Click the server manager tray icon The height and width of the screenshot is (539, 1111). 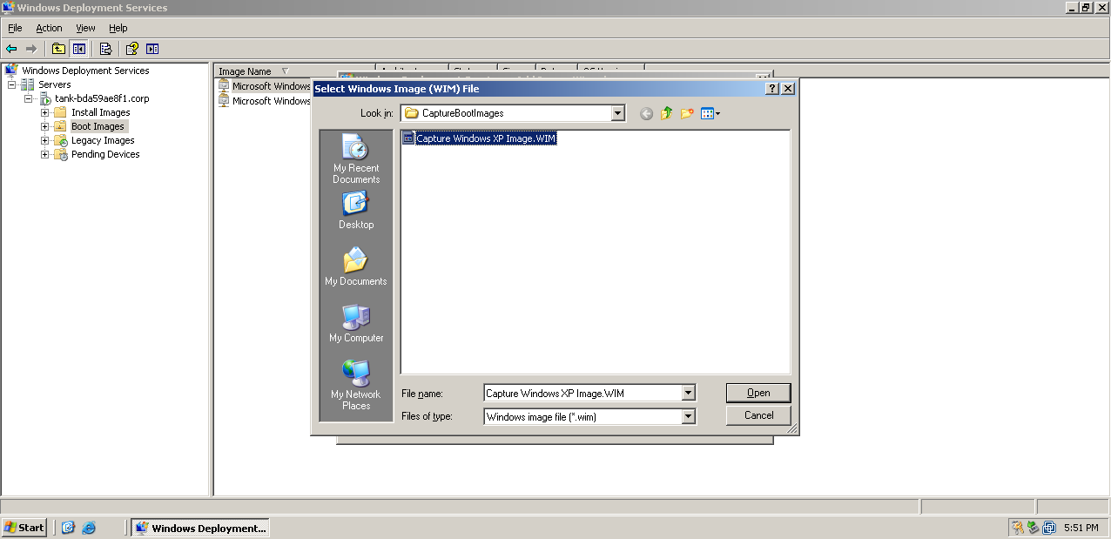(x=1049, y=528)
